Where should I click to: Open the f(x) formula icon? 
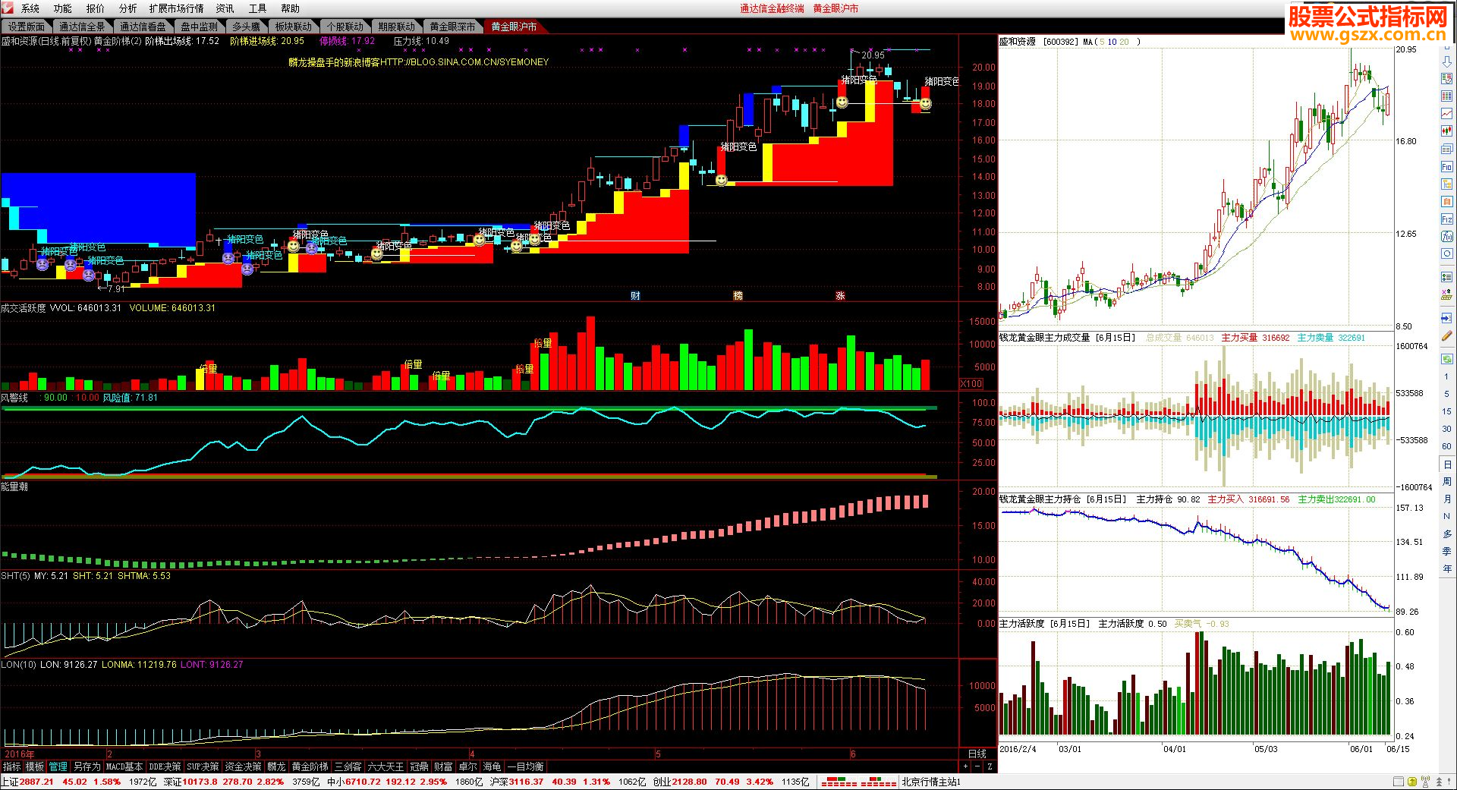point(1446,237)
